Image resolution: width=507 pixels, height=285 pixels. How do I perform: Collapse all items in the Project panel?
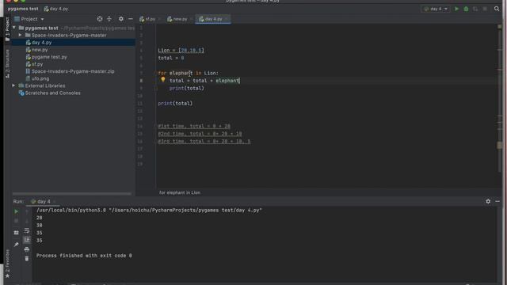[x=109, y=19]
